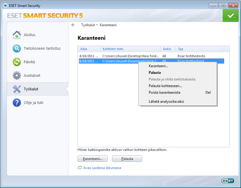Select Poista karanteenista menu entry
This screenshot has height=188, width=241.
tap(178, 92)
